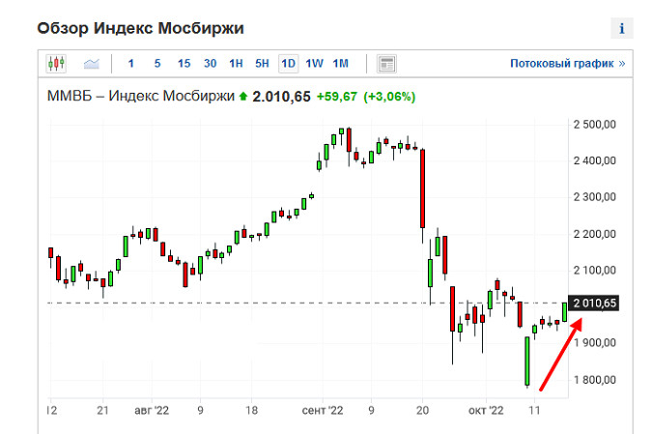The height and width of the screenshot is (434, 652).
Task: Click the 18 date axis label
Action: tap(251, 411)
